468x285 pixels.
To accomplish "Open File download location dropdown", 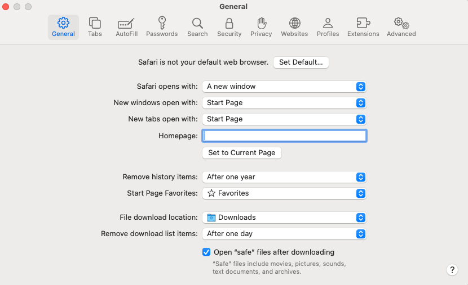I will [x=284, y=218].
